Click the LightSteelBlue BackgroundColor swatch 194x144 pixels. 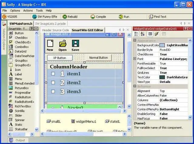(x=162, y=45)
